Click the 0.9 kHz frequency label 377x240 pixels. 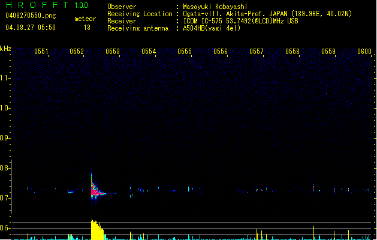click(x=5, y=138)
